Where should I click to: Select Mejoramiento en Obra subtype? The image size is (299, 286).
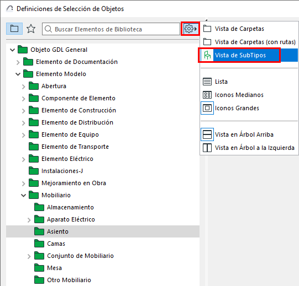coord(74,183)
